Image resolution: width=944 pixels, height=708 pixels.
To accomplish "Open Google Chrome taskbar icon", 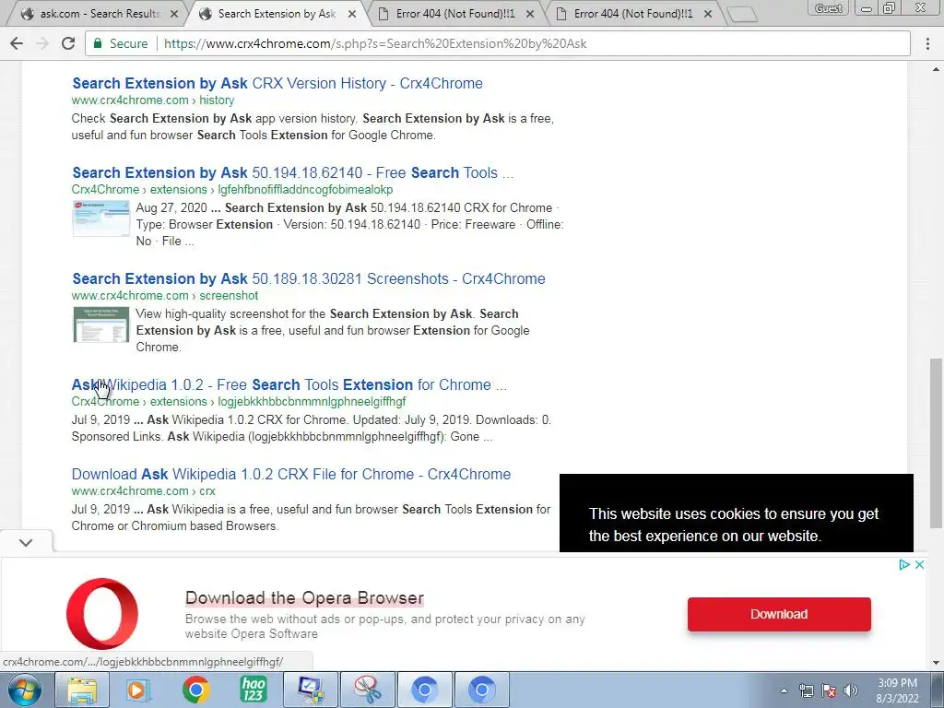I will 195,690.
